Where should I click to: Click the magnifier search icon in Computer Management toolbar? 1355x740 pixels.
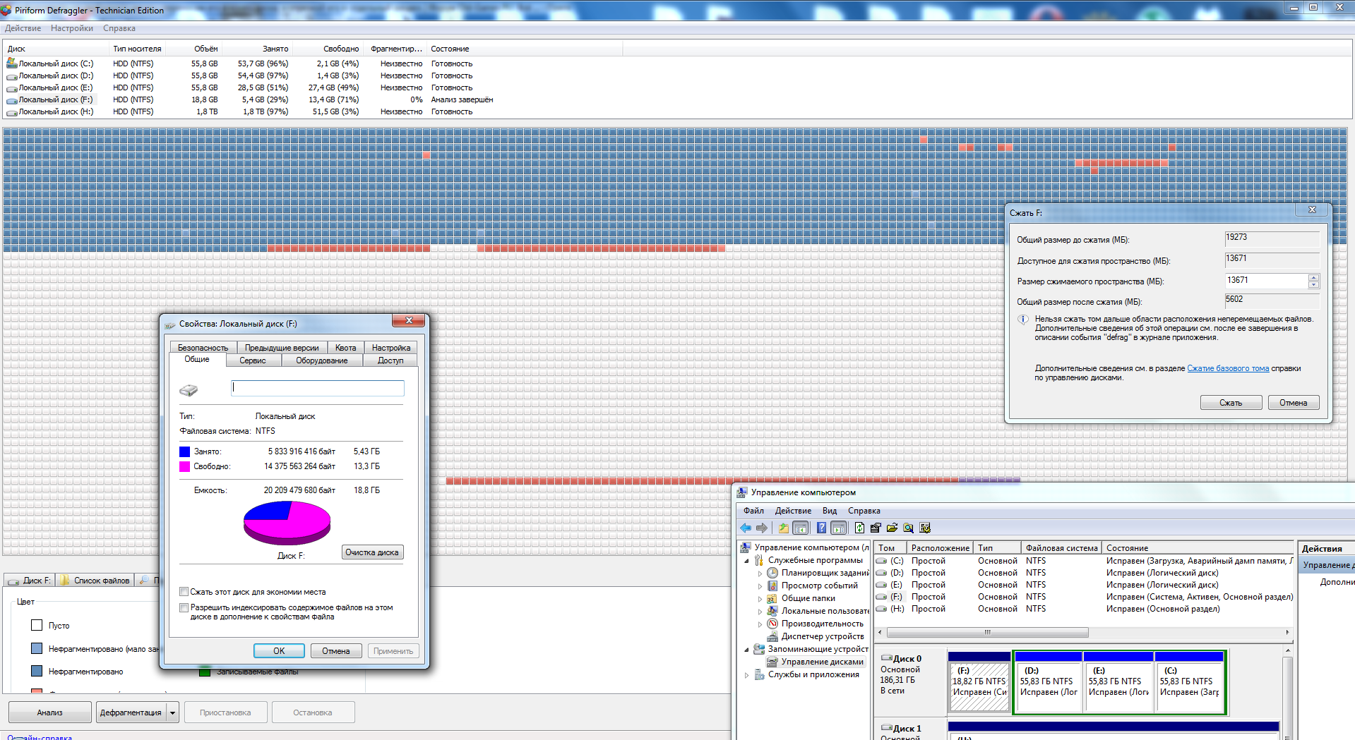(908, 528)
